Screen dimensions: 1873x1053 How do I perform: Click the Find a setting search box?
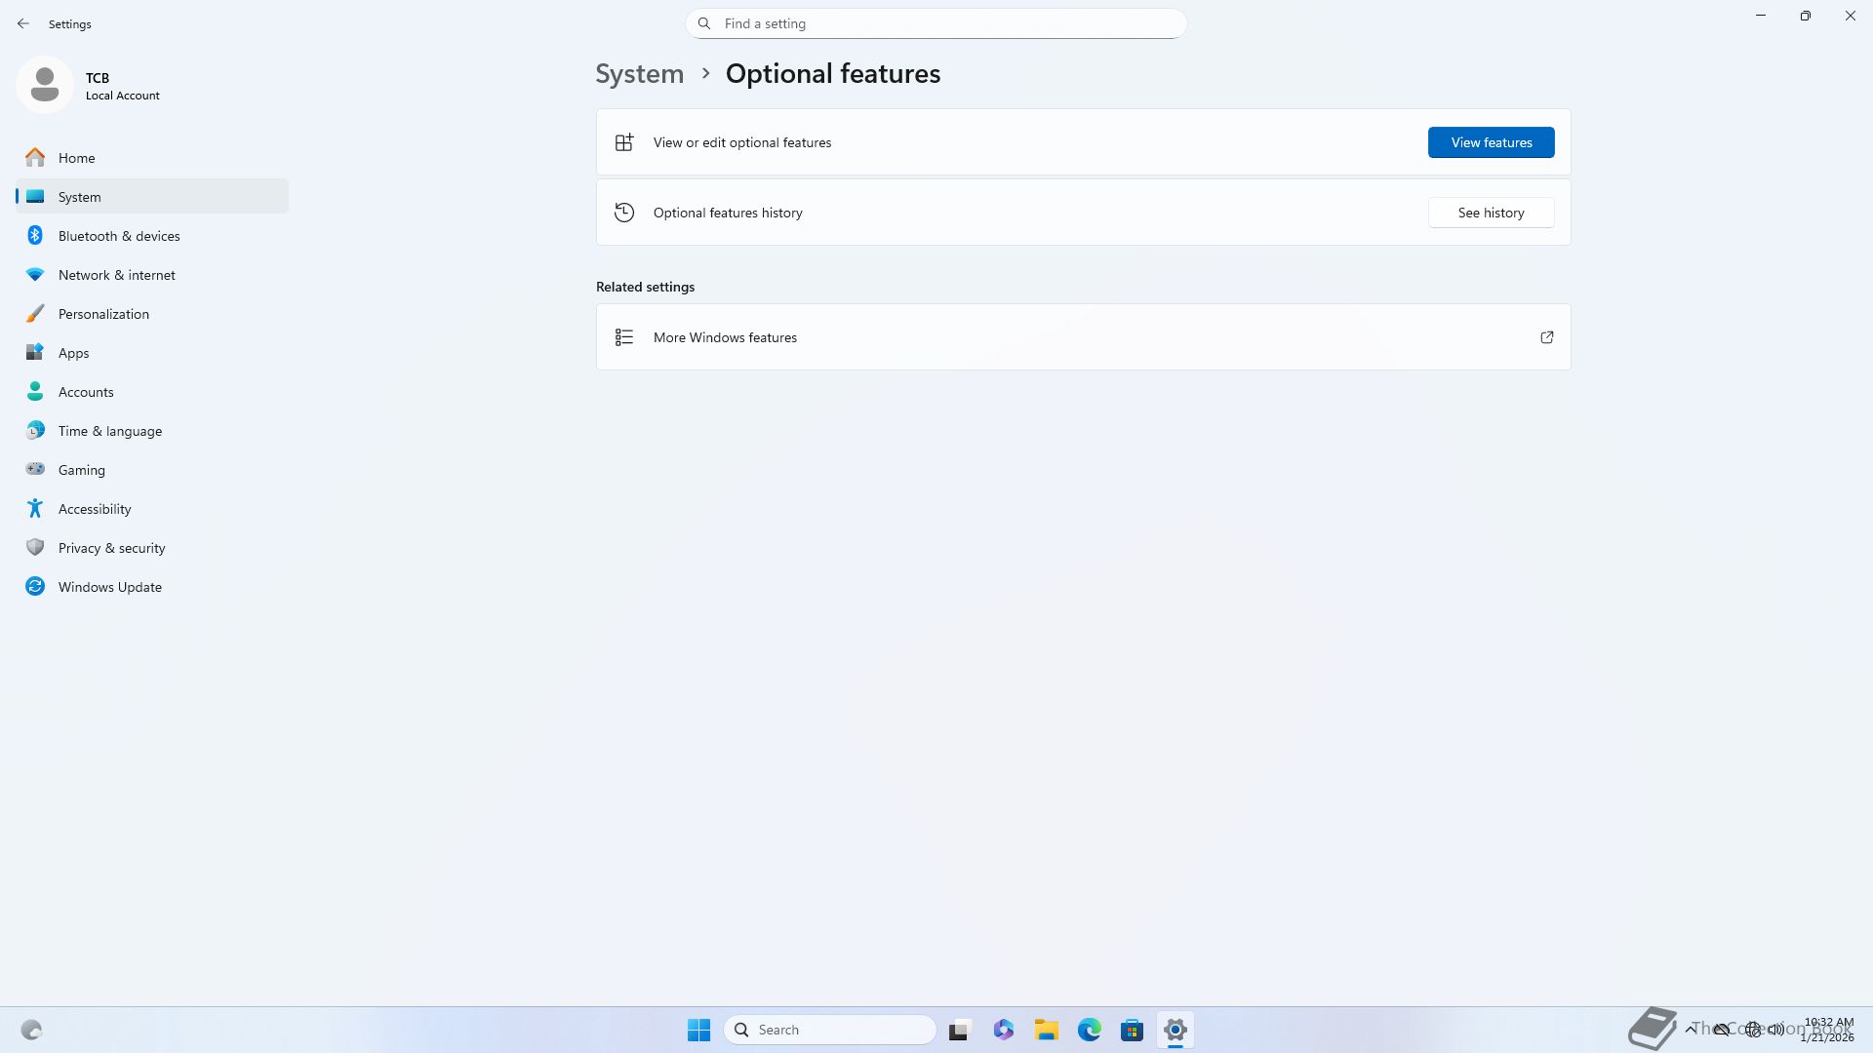coord(936,23)
